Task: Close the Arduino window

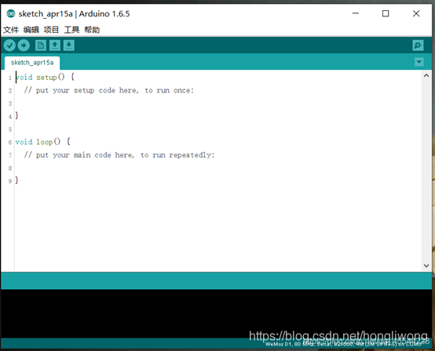Action: coord(416,13)
